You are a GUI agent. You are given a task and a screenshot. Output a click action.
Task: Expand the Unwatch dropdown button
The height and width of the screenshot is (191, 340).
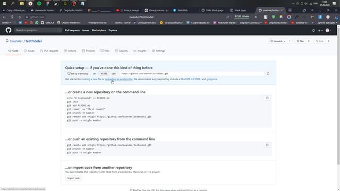[x=277, y=41]
